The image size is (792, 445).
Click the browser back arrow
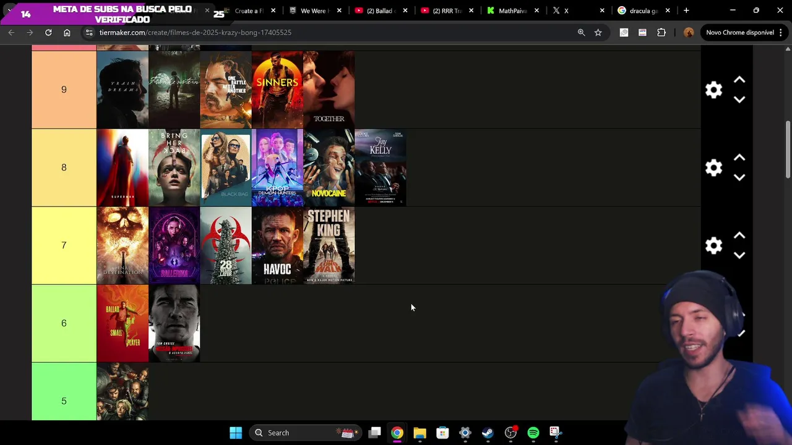tap(11, 32)
